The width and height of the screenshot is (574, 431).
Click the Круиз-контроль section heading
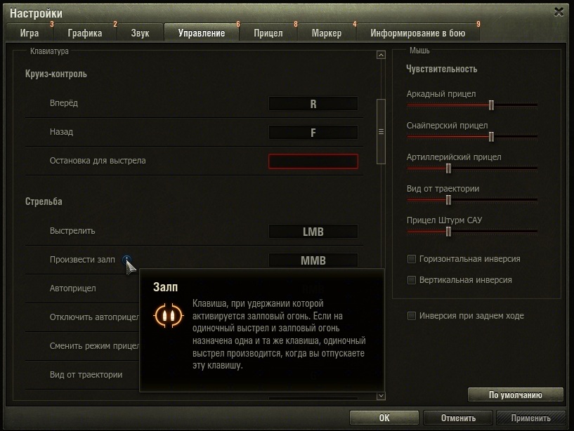[x=56, y=74]
